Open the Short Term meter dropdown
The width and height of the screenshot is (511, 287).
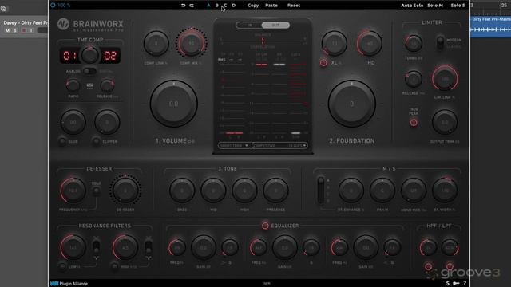coord(234,145)
